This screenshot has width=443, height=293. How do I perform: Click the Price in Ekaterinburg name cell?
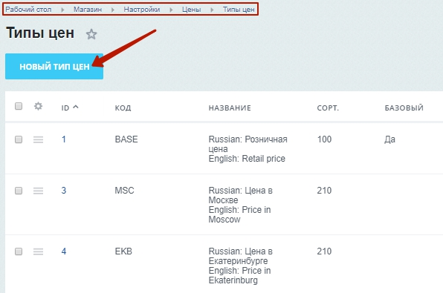pyautogui.click(x=240, y=266)
